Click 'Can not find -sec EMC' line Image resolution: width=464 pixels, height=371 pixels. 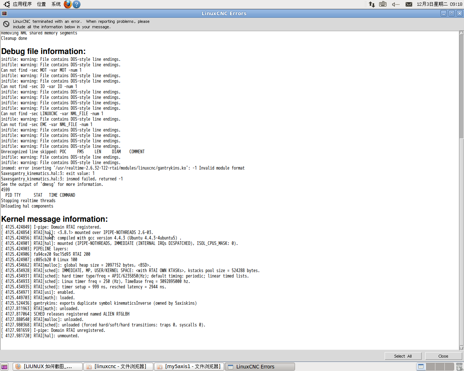pyautogui.click(x=47, y=125)
